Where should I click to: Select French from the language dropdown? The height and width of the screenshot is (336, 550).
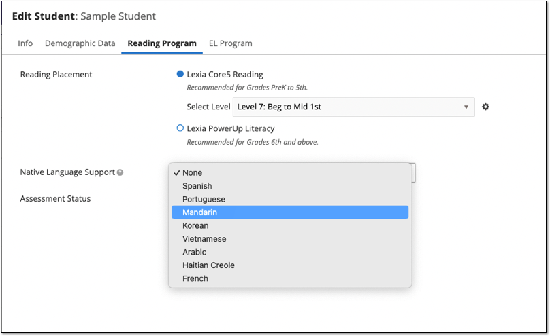pos(195,278)
